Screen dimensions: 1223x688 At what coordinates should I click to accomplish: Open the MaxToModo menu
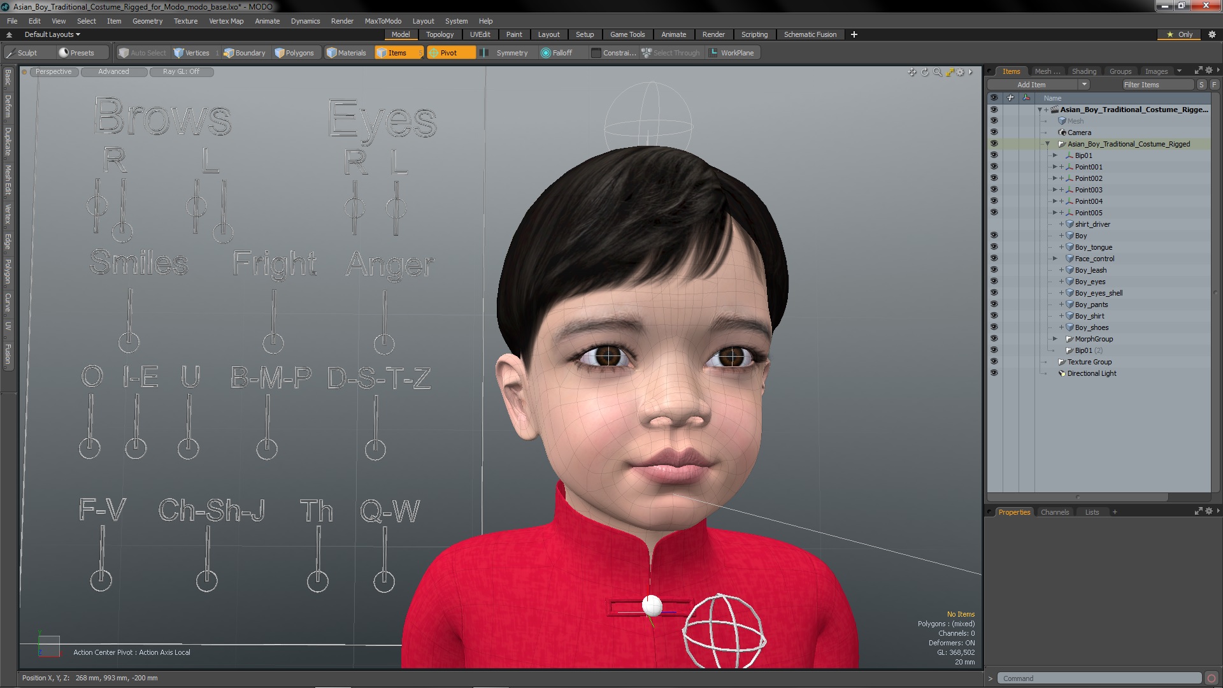[383, 21]
